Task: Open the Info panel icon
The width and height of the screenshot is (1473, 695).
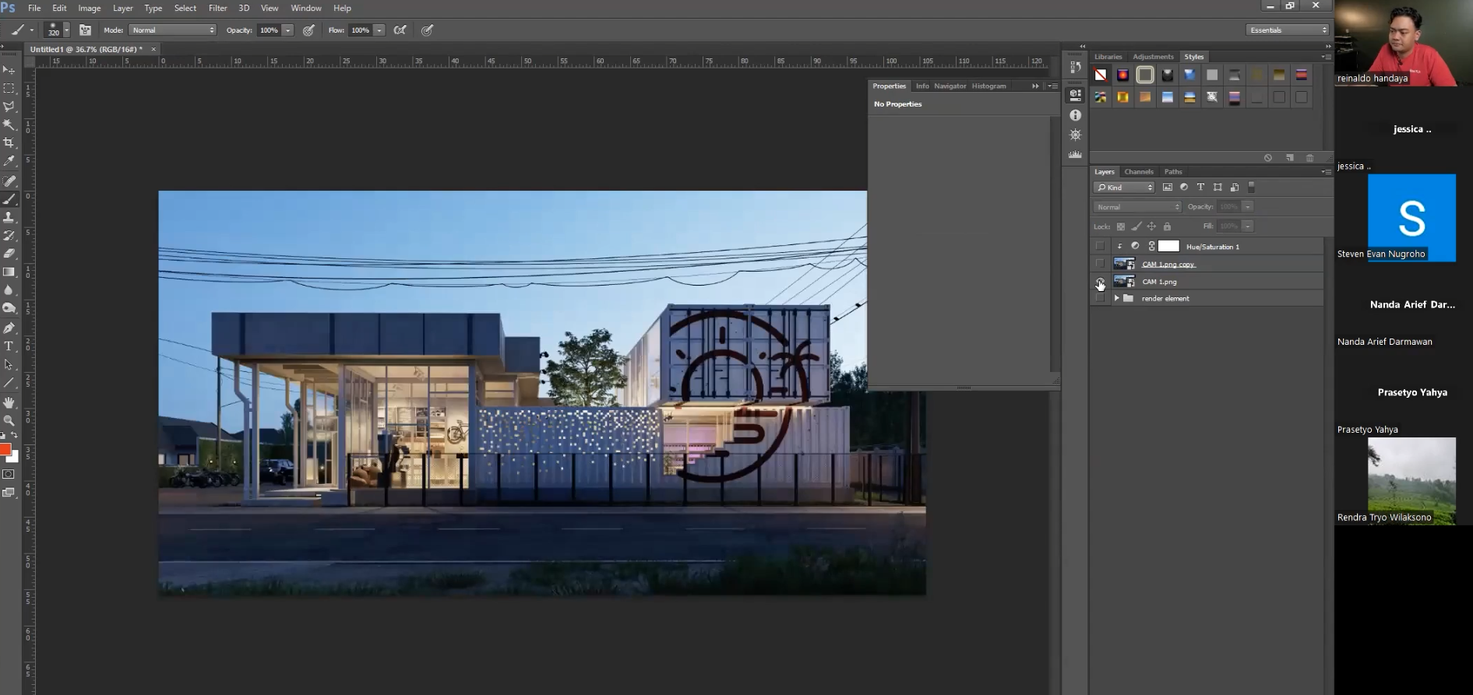Action: pos(1075,115)
